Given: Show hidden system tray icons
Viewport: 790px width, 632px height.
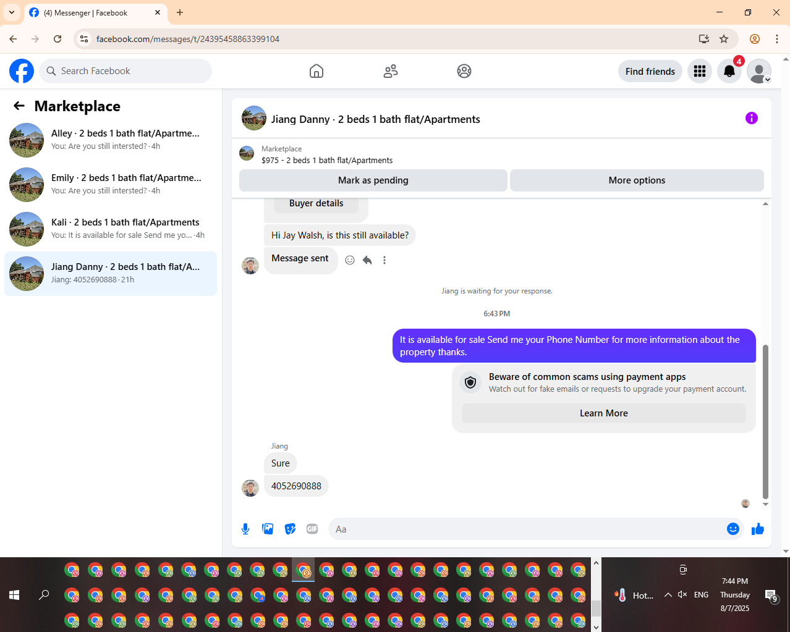Looking at the screenshot, I should pos(668,595).
